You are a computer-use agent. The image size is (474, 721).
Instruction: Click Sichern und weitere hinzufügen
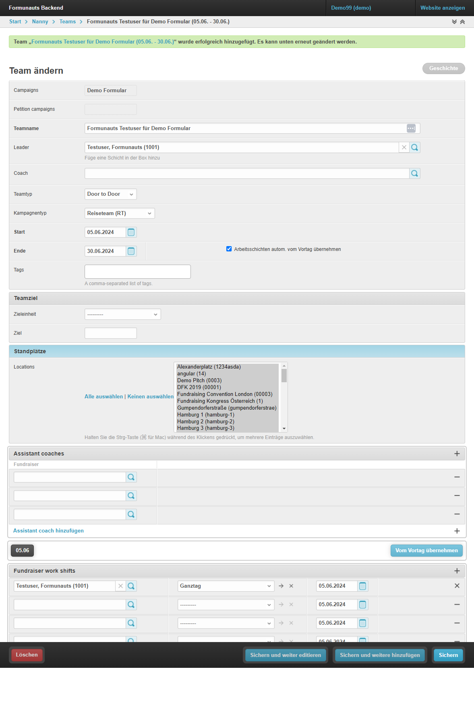click(x=380, y=655)
